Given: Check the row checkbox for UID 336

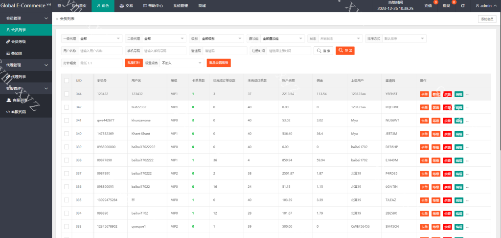Looking at the screenshot, I should coord(67,187).
